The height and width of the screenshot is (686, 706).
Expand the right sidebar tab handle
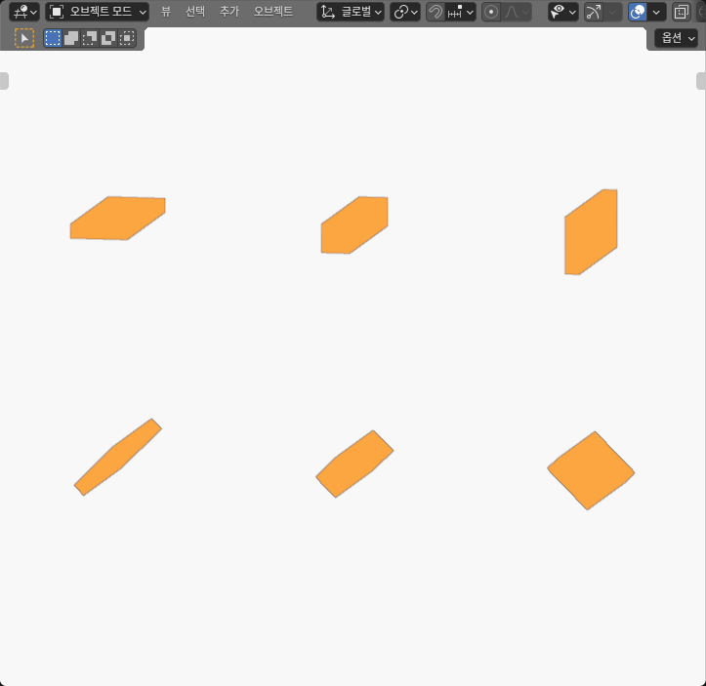[x=701, y=81]
